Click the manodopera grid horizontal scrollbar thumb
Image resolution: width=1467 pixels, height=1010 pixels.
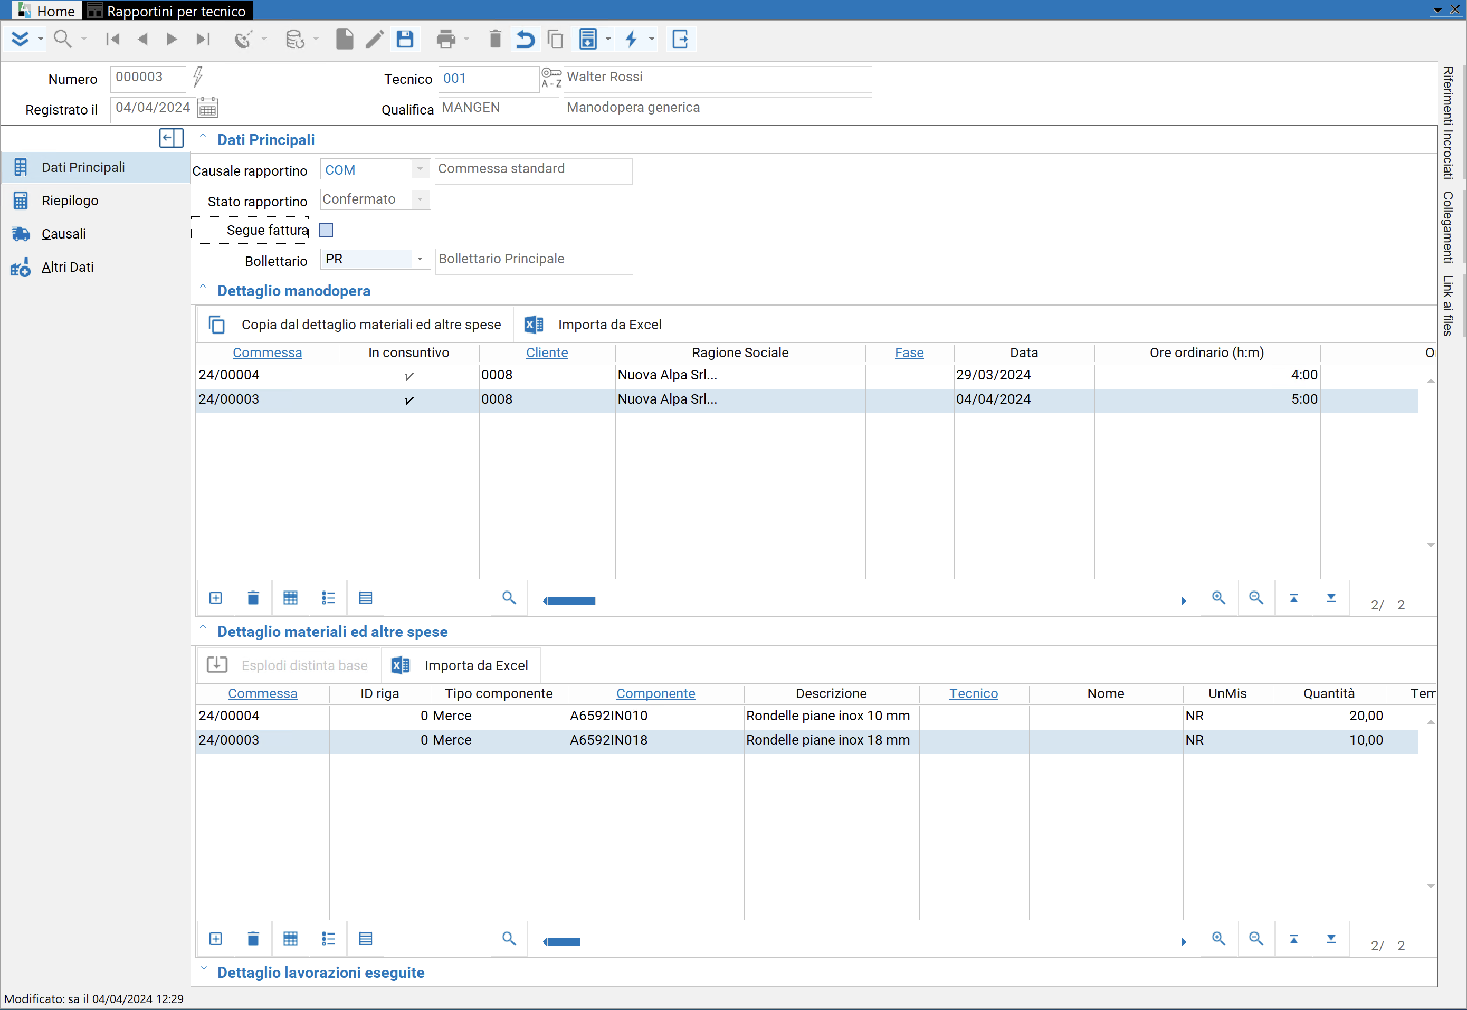[570, 601]
